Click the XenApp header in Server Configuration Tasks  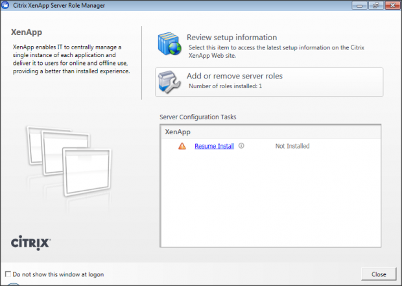(178, 132)
